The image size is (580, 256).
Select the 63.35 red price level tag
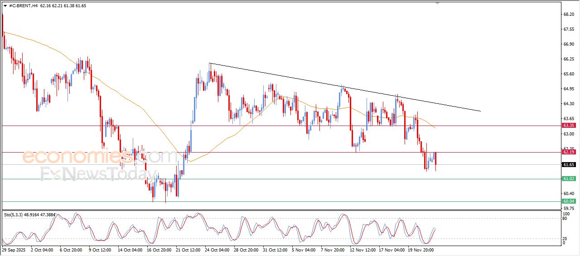pos(569,126)
